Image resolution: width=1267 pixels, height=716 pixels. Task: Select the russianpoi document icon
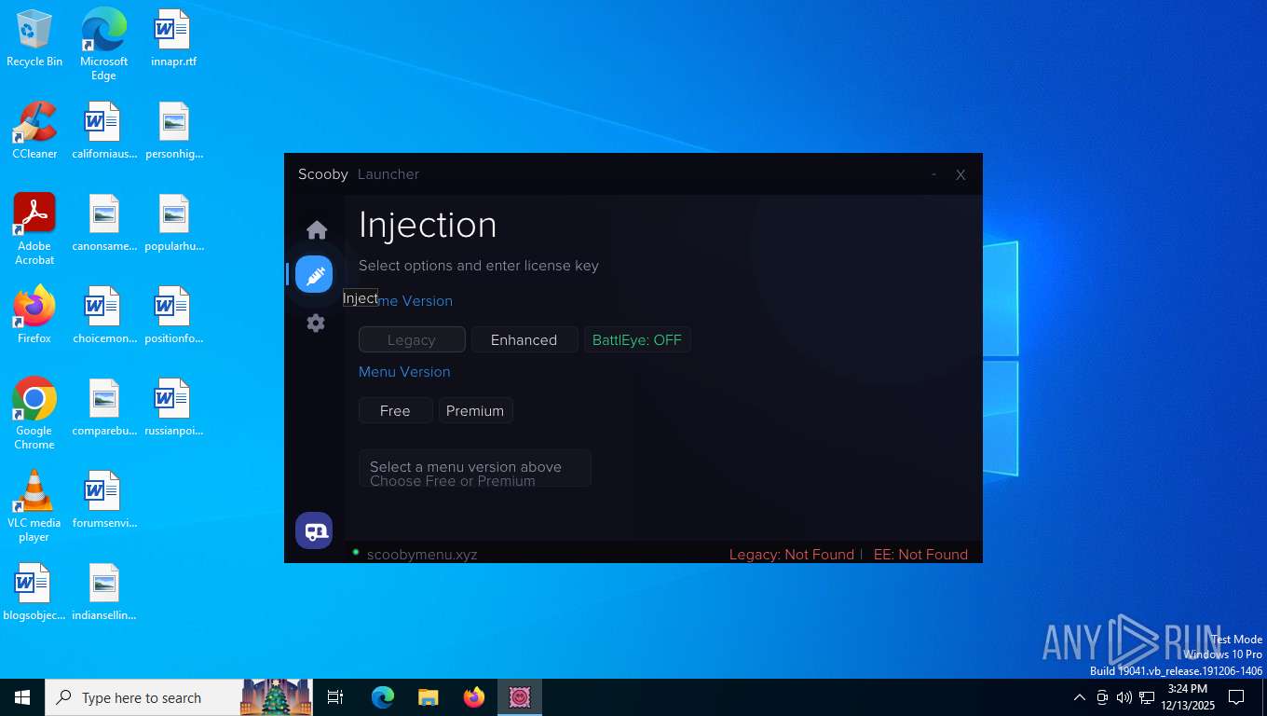[173, 408]
